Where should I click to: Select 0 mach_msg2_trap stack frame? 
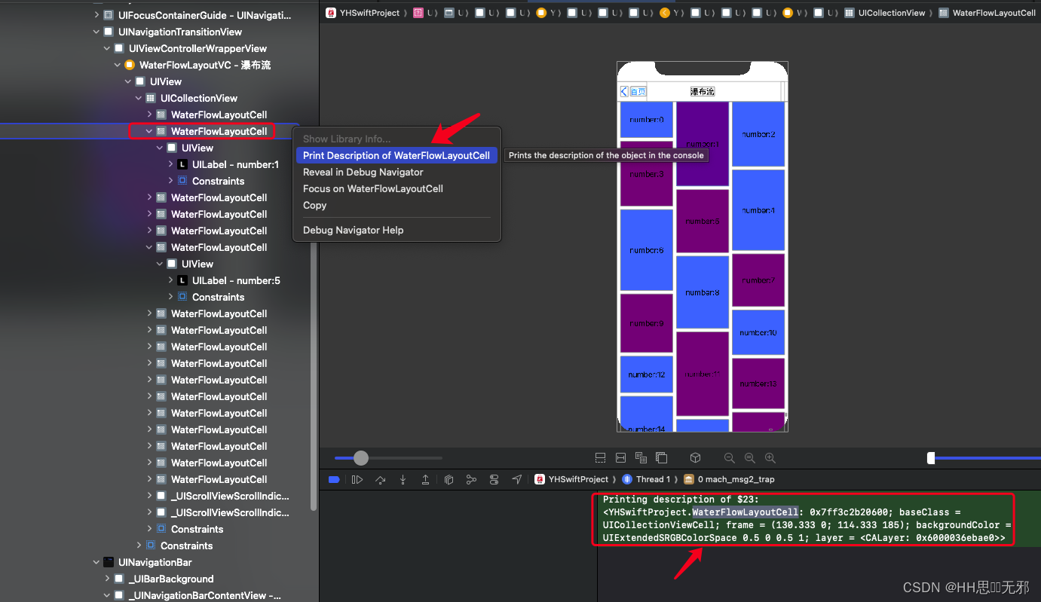pos(729,479)
